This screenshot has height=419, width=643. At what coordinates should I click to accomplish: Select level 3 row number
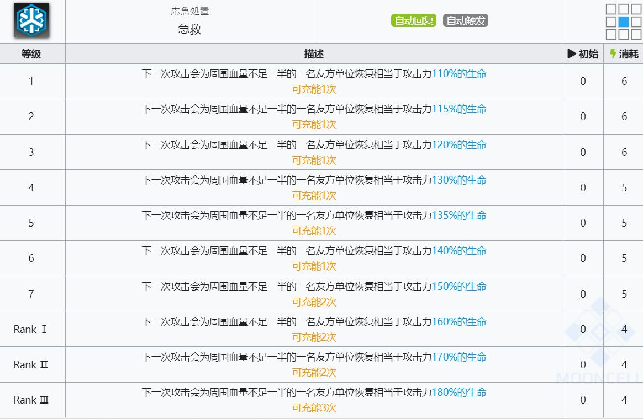[x=31, y=152]
